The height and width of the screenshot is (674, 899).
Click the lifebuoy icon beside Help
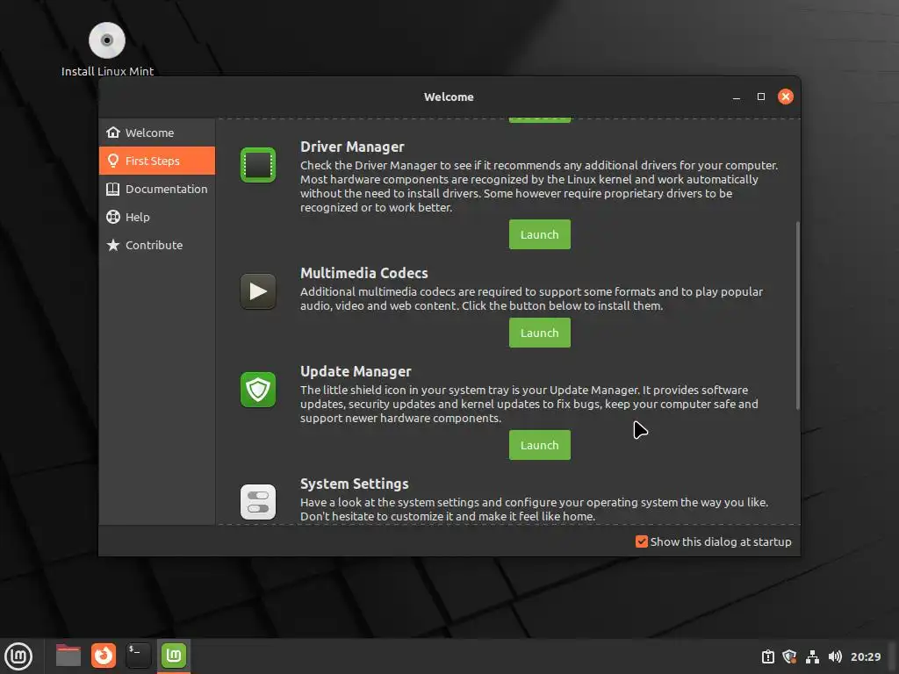pyautogui.click(x=113, y=217)
